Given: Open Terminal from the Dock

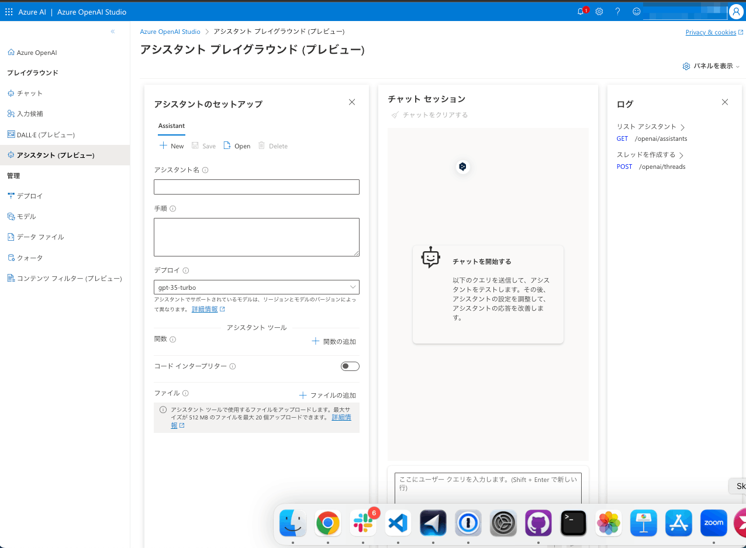Looking at the screenshot, I should 574,523.
